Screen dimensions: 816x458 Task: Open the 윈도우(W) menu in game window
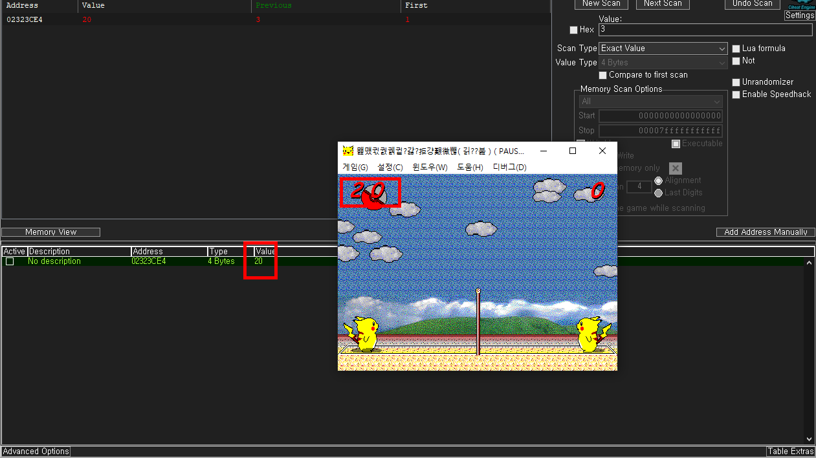point(430,168)
